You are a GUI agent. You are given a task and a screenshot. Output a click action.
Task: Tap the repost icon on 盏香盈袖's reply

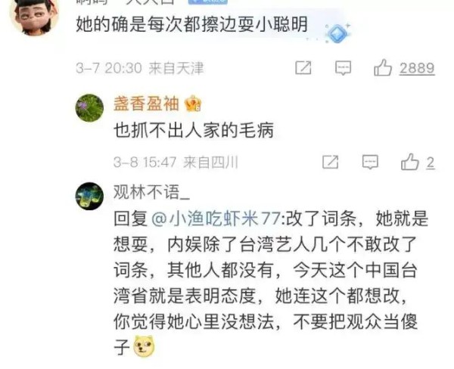331,162
